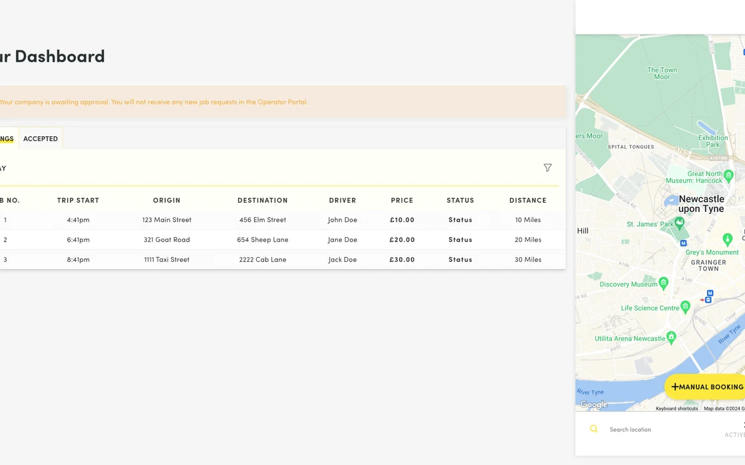Click metro station icon near St. James' Park
Viewport: 745px width, 465px height.
683,243
